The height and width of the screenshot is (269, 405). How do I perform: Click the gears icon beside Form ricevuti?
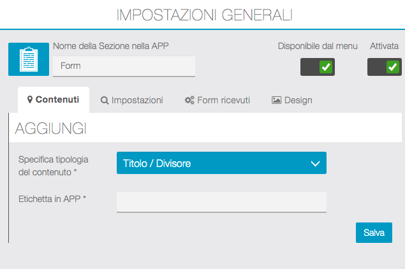(189, 100)
